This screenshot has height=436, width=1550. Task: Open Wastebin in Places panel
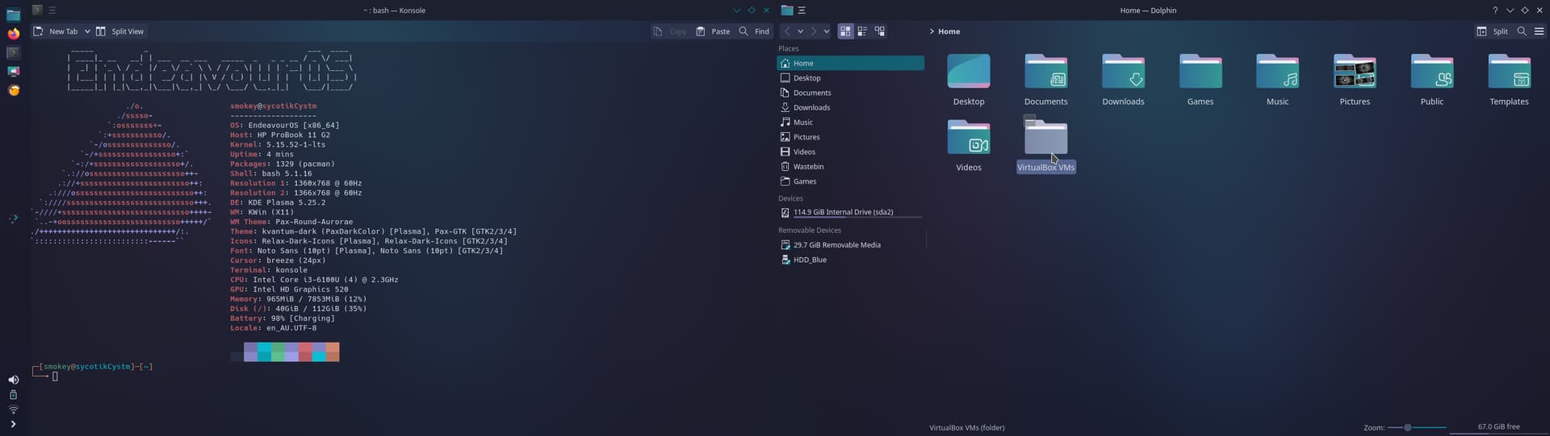[x=850, y=167]
